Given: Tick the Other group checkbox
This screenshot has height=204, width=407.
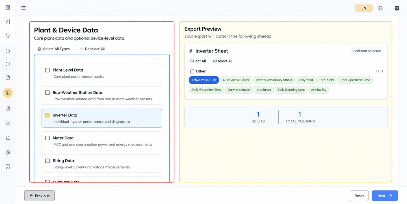Looking at the screenshot, I should [192, 71].
